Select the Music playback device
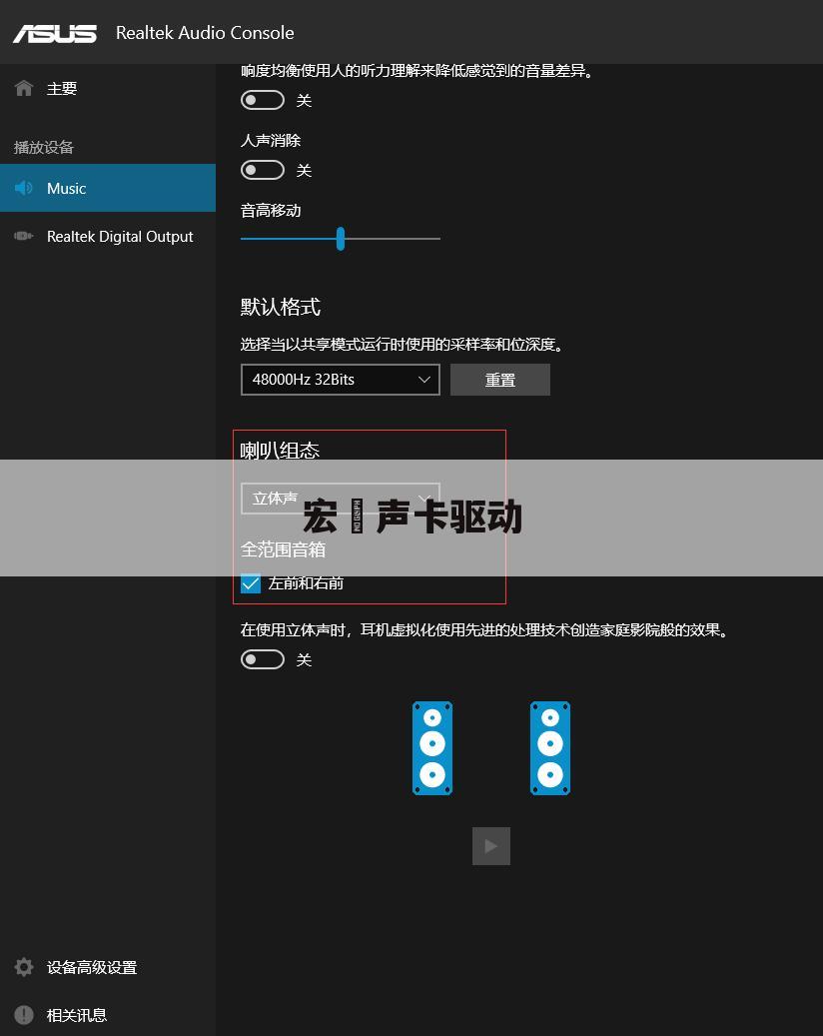Image resolution: width=823 pixels, height=1036 pixels. click(108, 188)
